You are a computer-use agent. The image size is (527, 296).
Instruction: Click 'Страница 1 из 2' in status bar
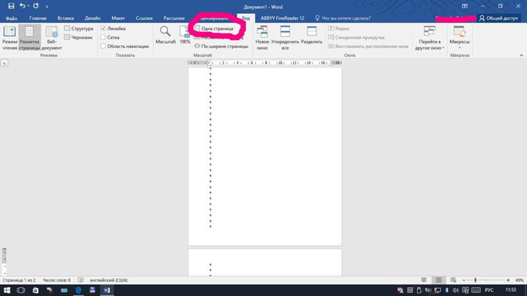[19, 280]
